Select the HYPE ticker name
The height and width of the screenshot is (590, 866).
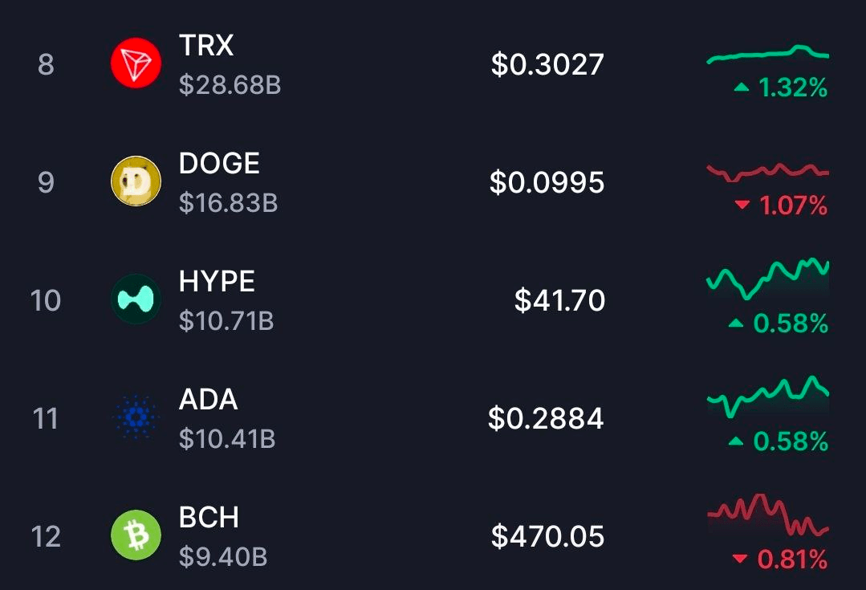click(x=217, y=282)
